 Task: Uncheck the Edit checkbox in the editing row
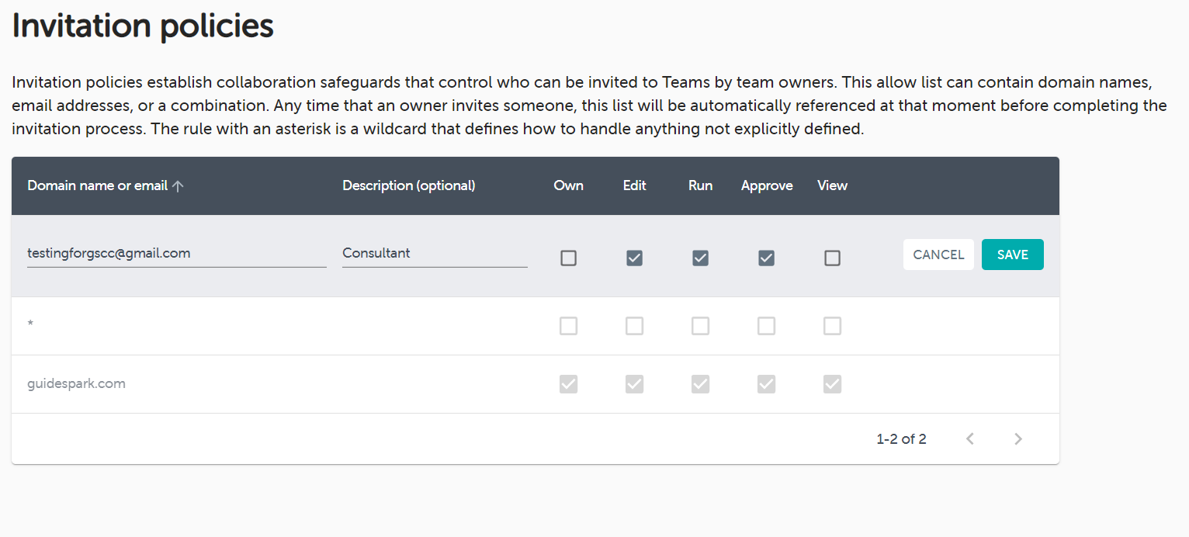pyautogui.click(x=634, y=258)
